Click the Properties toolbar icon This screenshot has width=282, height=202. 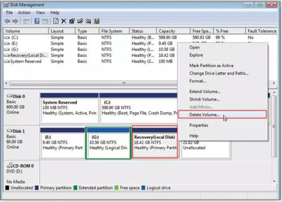[x=72, y=21]
